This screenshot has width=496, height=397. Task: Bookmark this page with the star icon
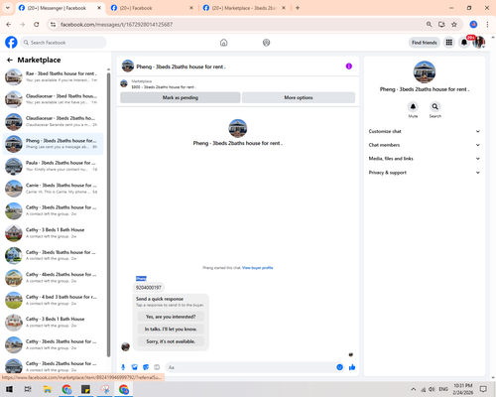pyautogui.click(x=454, y=24)
